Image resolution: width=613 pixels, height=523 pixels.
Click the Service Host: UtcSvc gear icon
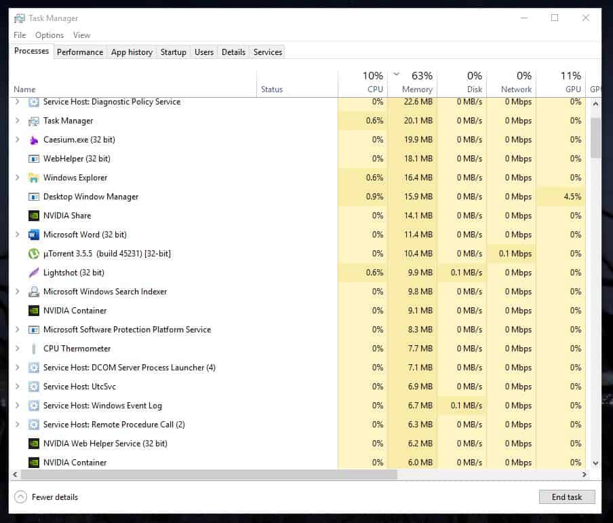coord(34,387)
